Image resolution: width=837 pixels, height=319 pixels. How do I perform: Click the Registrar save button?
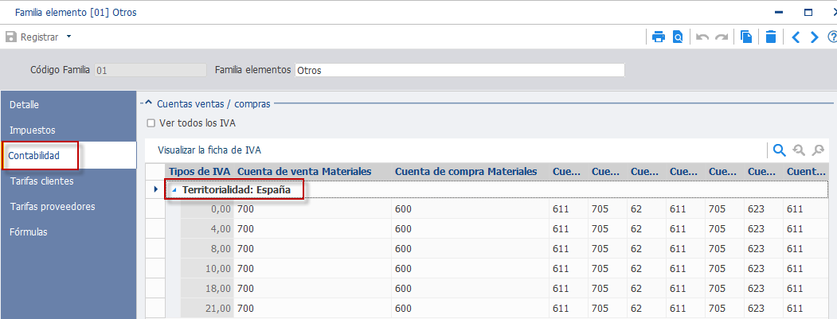[32, 37]
